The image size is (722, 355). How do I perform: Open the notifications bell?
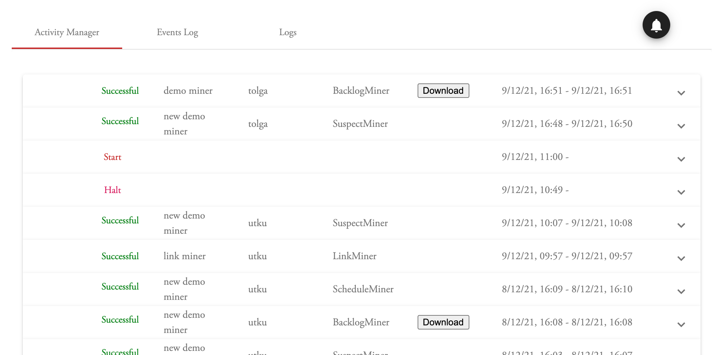[x=656, y=25]
